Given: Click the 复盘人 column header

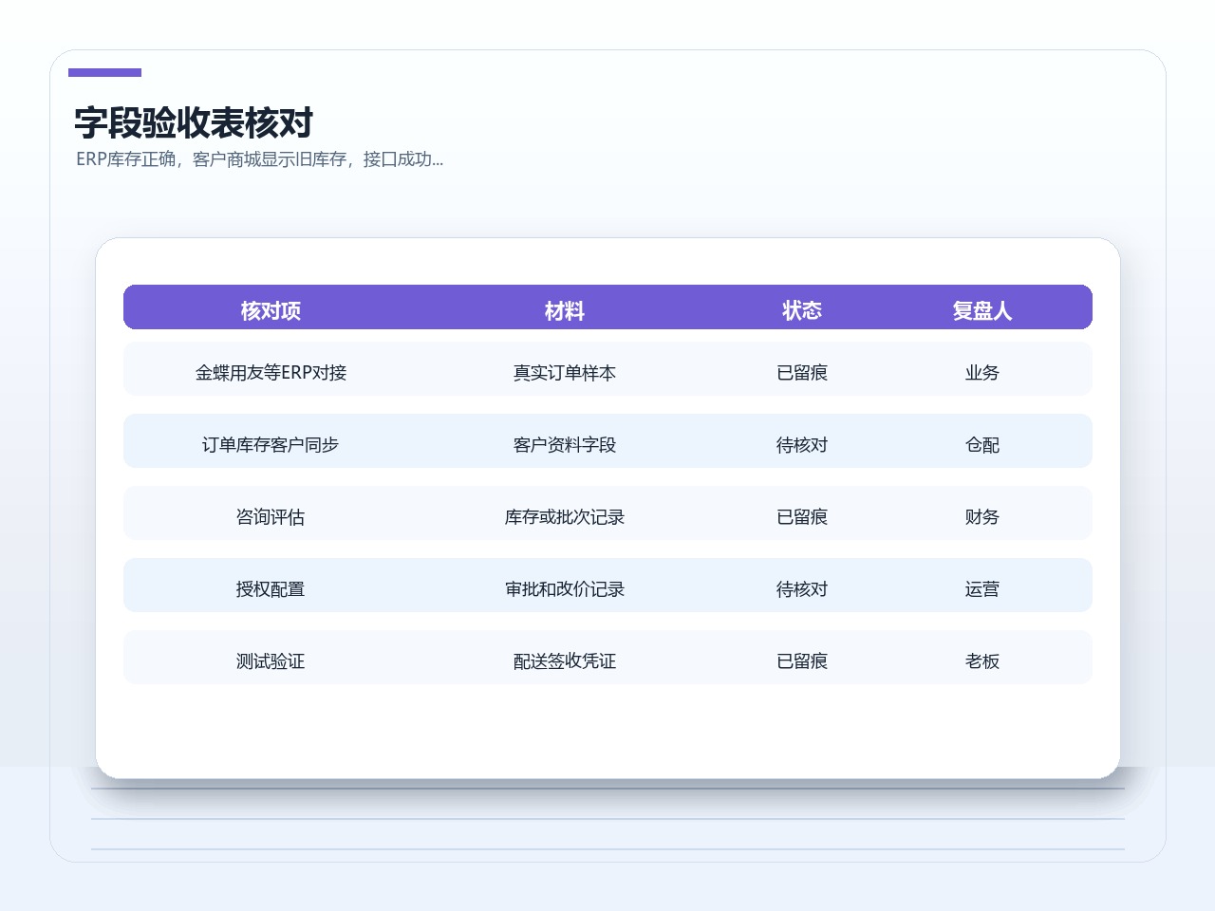Looking at the screenshot, I should click(x=982, y=310).
